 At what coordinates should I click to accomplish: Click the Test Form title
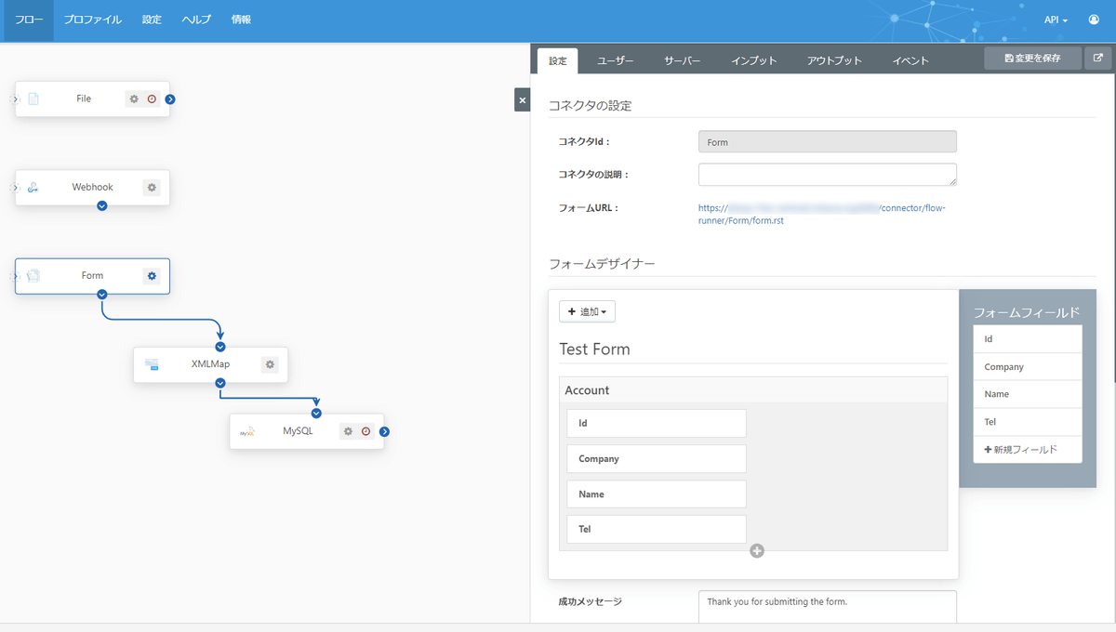(594, 349)
